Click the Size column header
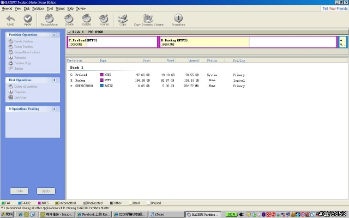349x218 pixels. [x=139, y=60]
